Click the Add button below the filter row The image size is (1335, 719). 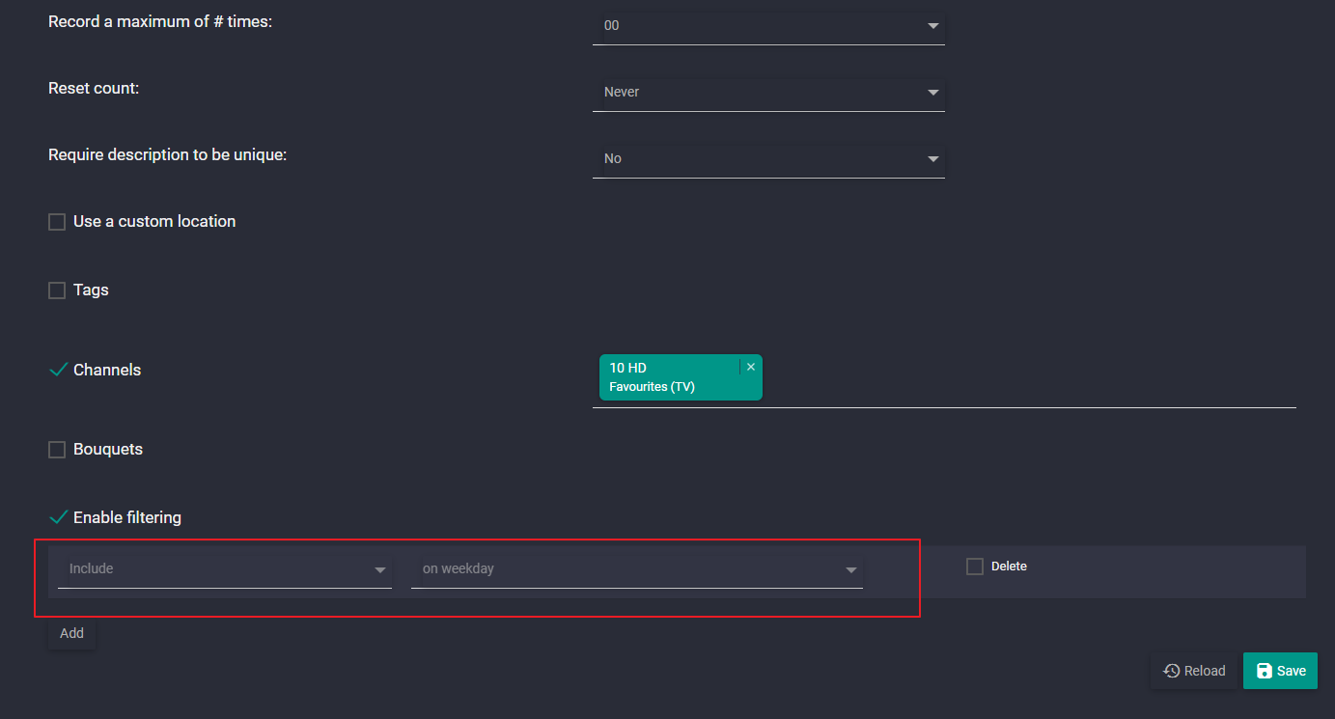click(71, 633)
